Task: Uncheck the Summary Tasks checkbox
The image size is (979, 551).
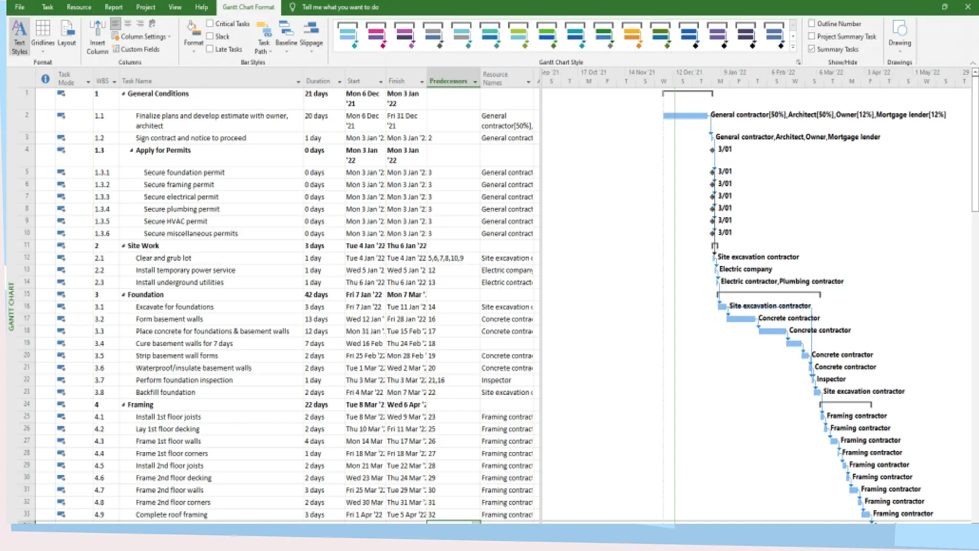Action: (812, 49)
